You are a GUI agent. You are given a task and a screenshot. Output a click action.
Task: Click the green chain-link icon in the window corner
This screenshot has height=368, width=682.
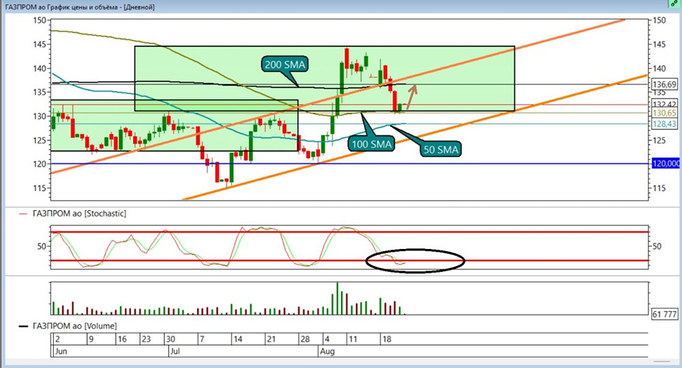click(674, 3)
